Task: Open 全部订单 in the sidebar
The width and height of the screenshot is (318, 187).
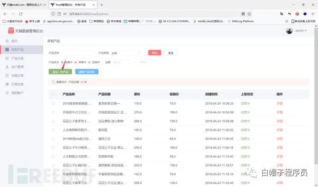Action: pyautogui.click(x=18, y=76)
